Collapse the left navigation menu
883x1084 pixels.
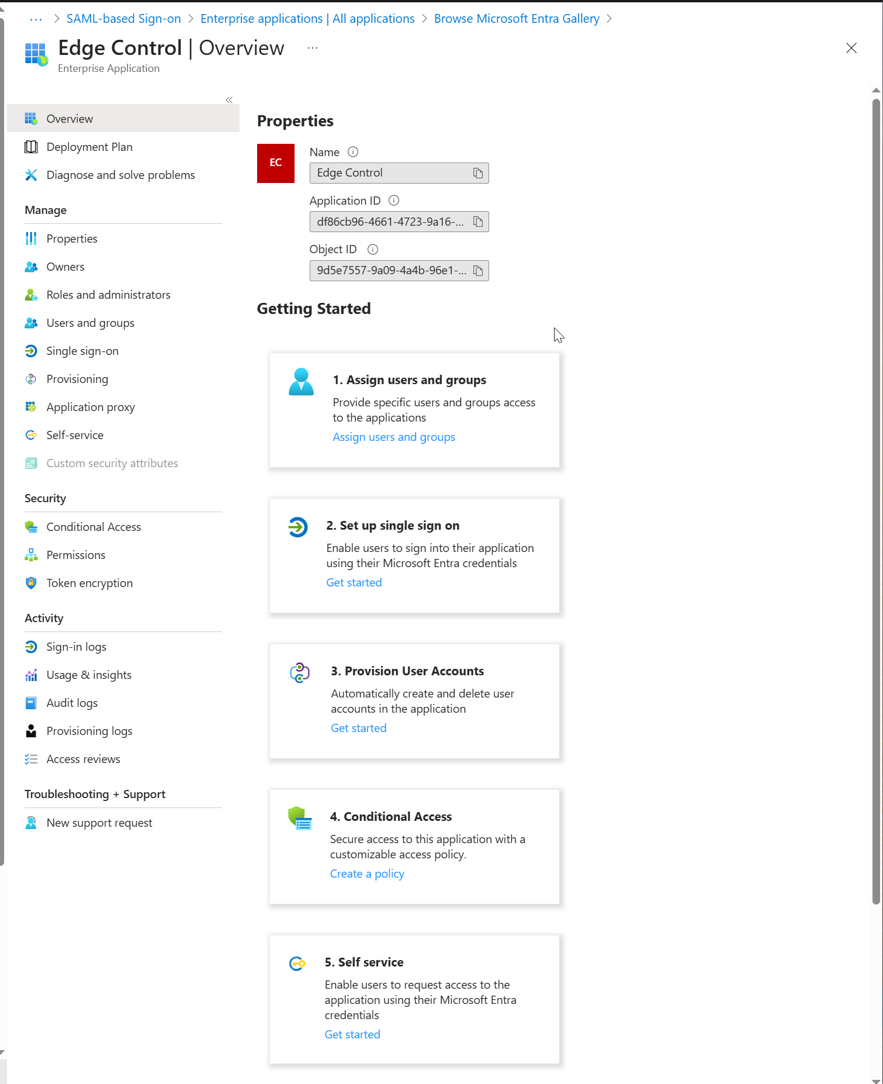point(229,100)
